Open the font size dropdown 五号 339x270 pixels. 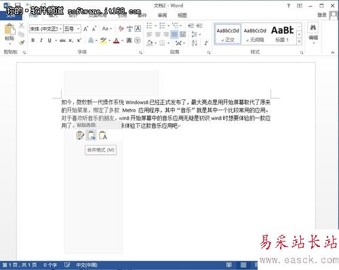[x=78, y=29]
